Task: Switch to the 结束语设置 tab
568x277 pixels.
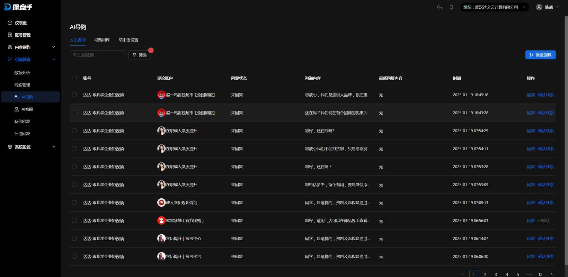Action: click(x=128, y=40)
